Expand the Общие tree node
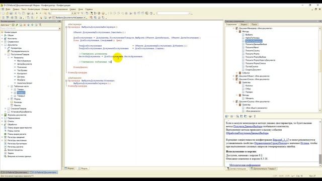322x181 pixels. click(x=2, y=35)
